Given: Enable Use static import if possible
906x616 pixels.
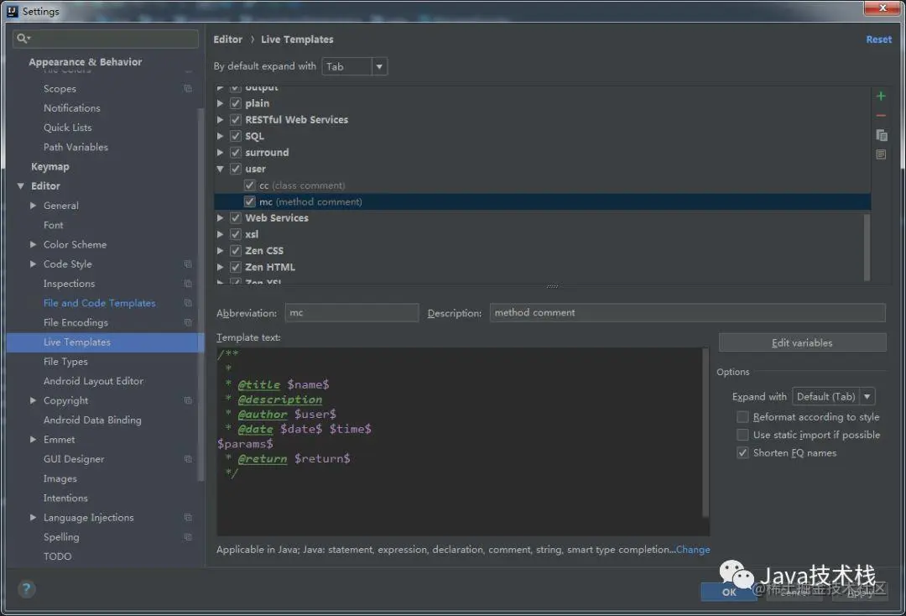Looking at the screenshot, I should click(x=742, y=435).
